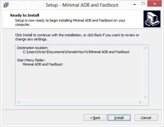Click the computer installer wizard image

[152, 19]
